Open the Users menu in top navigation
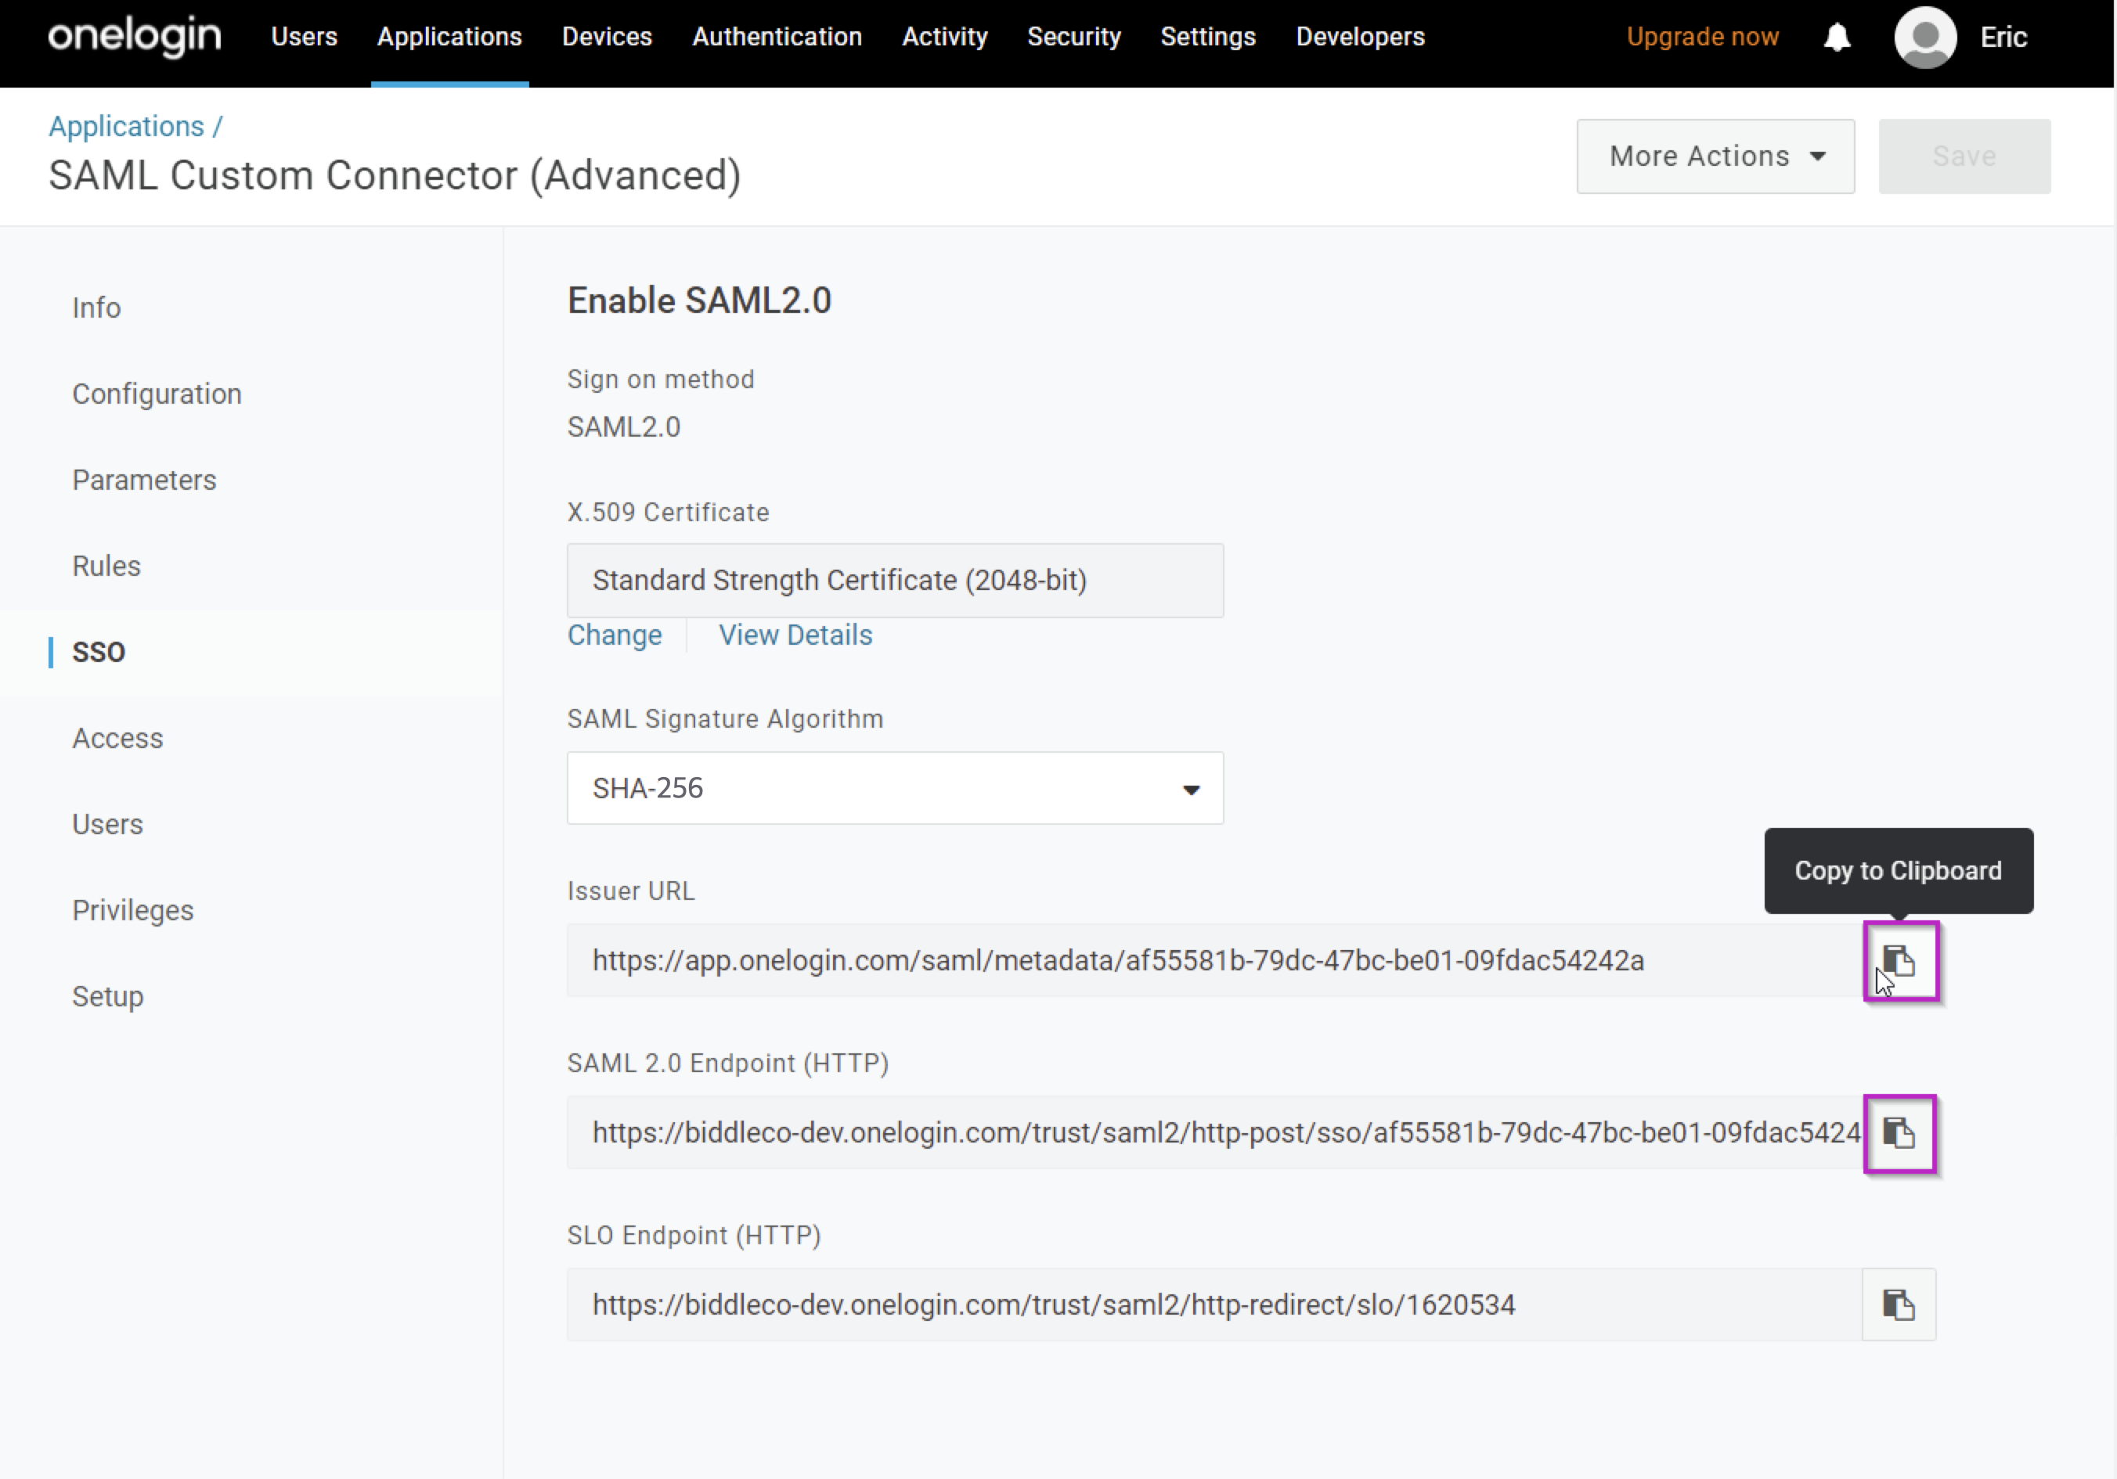 click(x=305, y=37)
